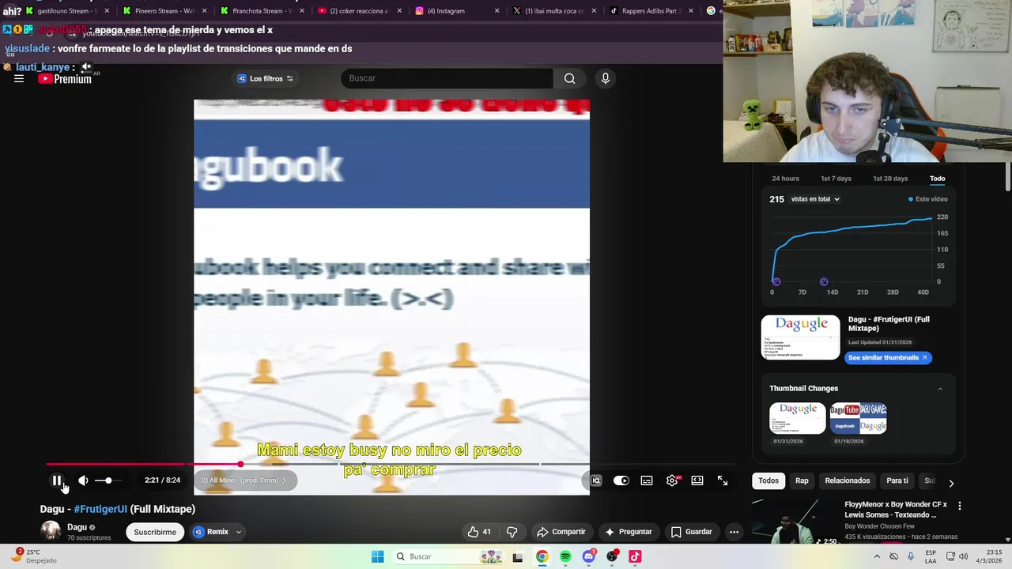Click into the YouTube 'Buscar' search field
Viewport: 1012px width, 569px height.
[447, 78]
